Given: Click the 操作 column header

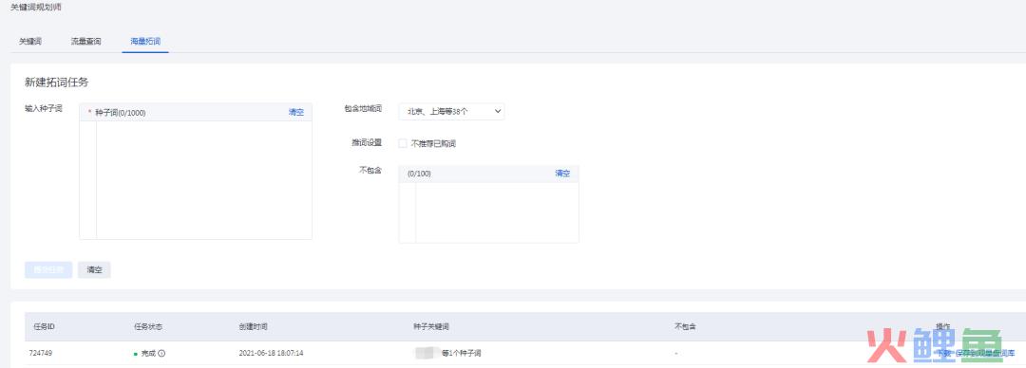Looking at the screenshot, I should pos(943,326).
